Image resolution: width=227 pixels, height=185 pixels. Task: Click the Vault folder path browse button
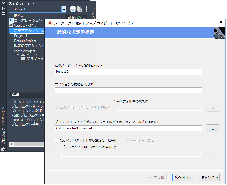pos(213,108)
